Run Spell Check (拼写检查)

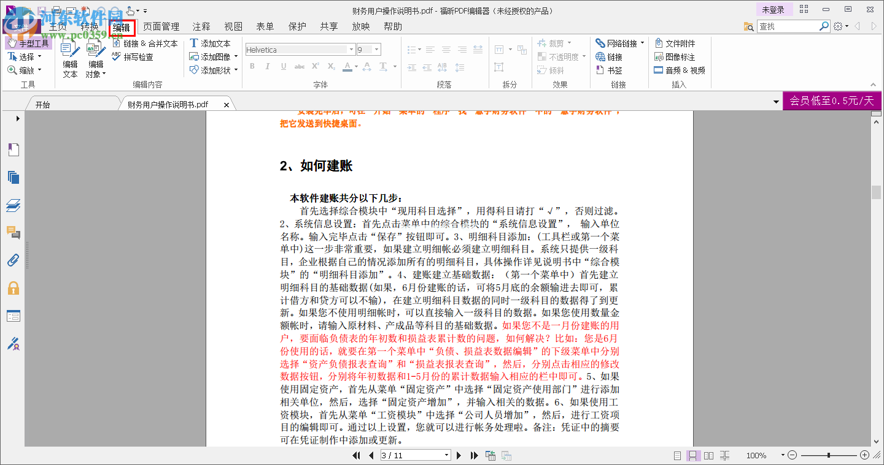(x=133, y=57)
